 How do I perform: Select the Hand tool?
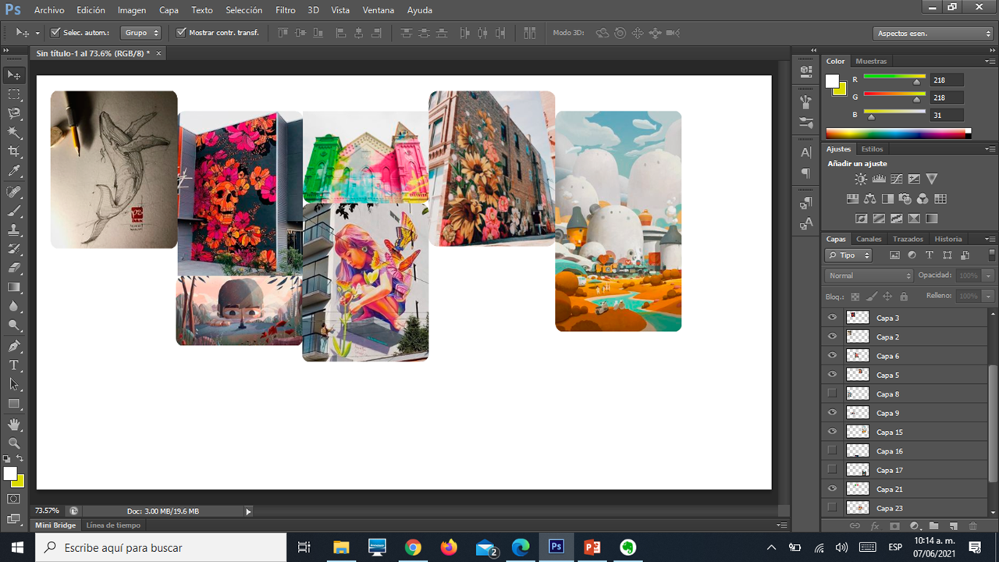[14, 425]
